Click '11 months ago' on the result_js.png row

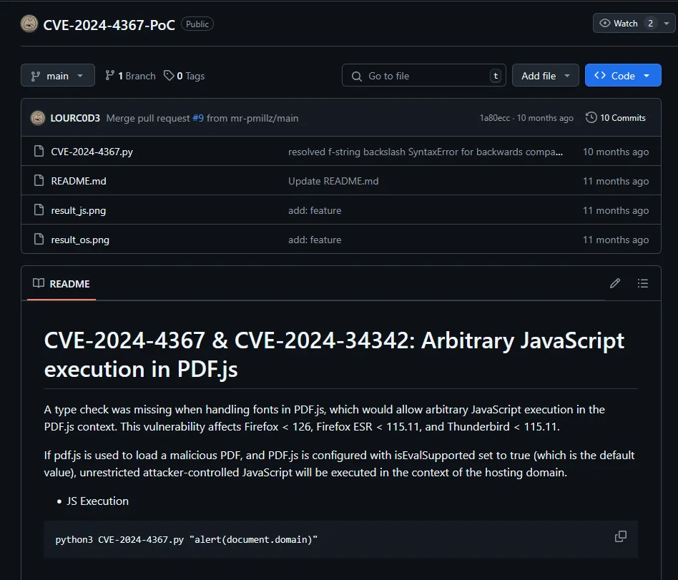(x=616, y=211)
